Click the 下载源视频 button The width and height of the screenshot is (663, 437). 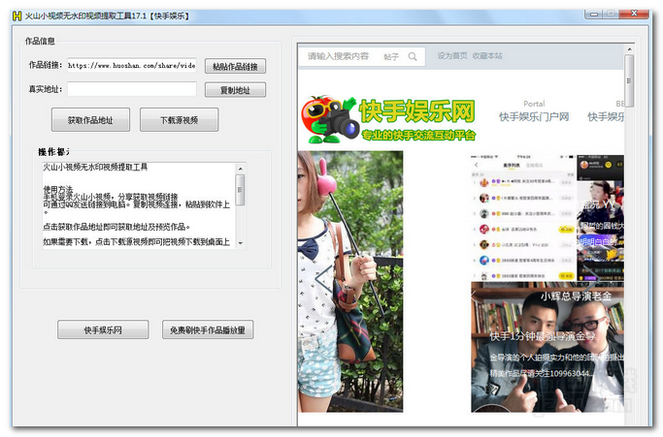tap(179, 120)
